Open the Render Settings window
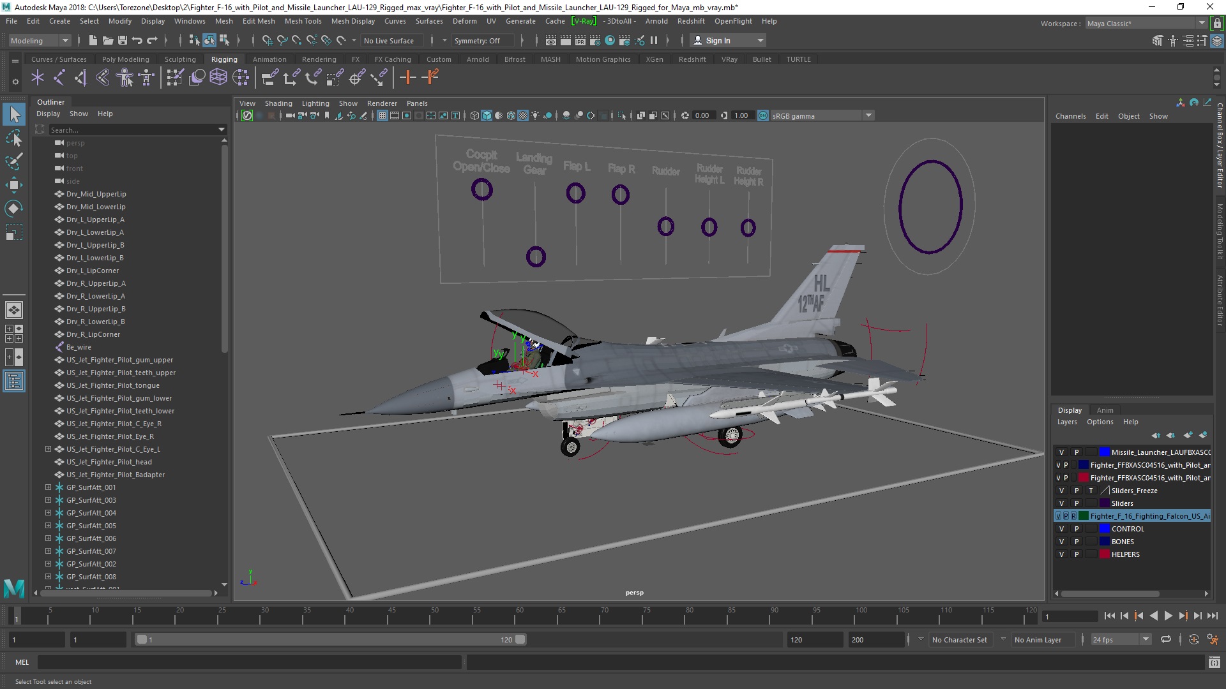The height and width of the screenshot is (689, 1226). (595, 40)
